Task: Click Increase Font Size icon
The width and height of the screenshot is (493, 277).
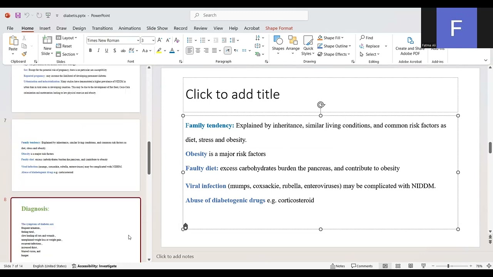Action: tap(160, 40)
